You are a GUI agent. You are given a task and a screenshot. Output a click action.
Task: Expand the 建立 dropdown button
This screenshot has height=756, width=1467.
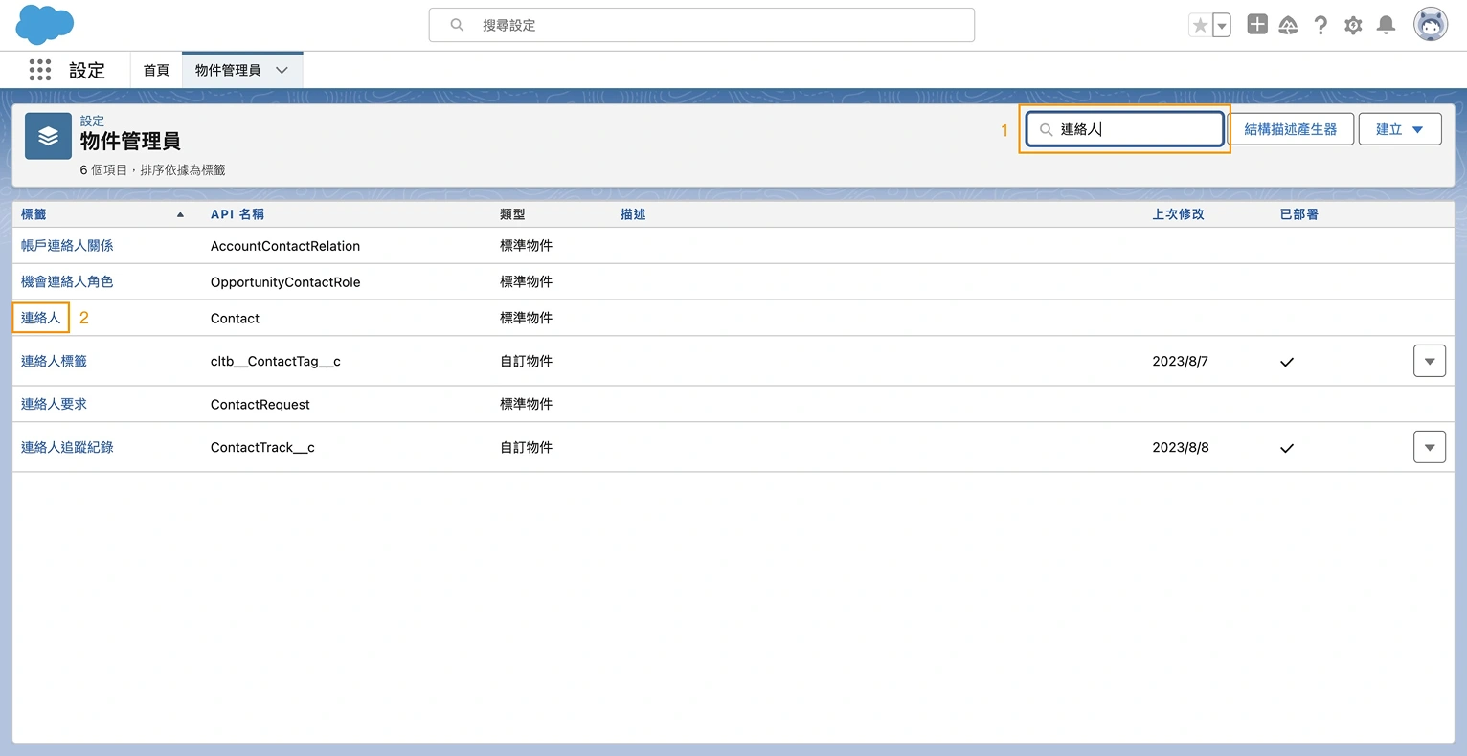[x=1399, y=128]
